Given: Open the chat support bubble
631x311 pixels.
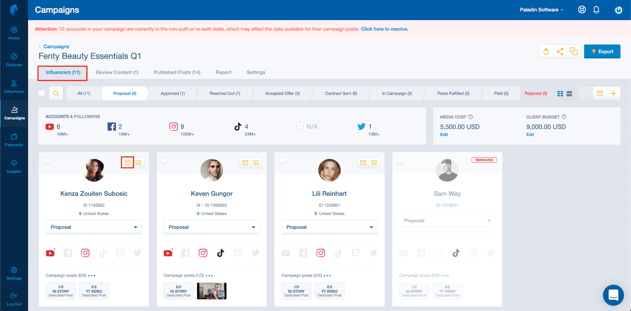Looking at the screenshot, I should tap(613, 295).
